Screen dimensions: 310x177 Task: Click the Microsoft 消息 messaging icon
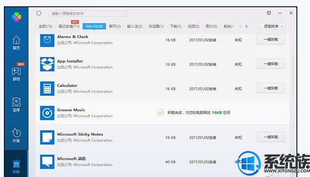tap(47, 162)
